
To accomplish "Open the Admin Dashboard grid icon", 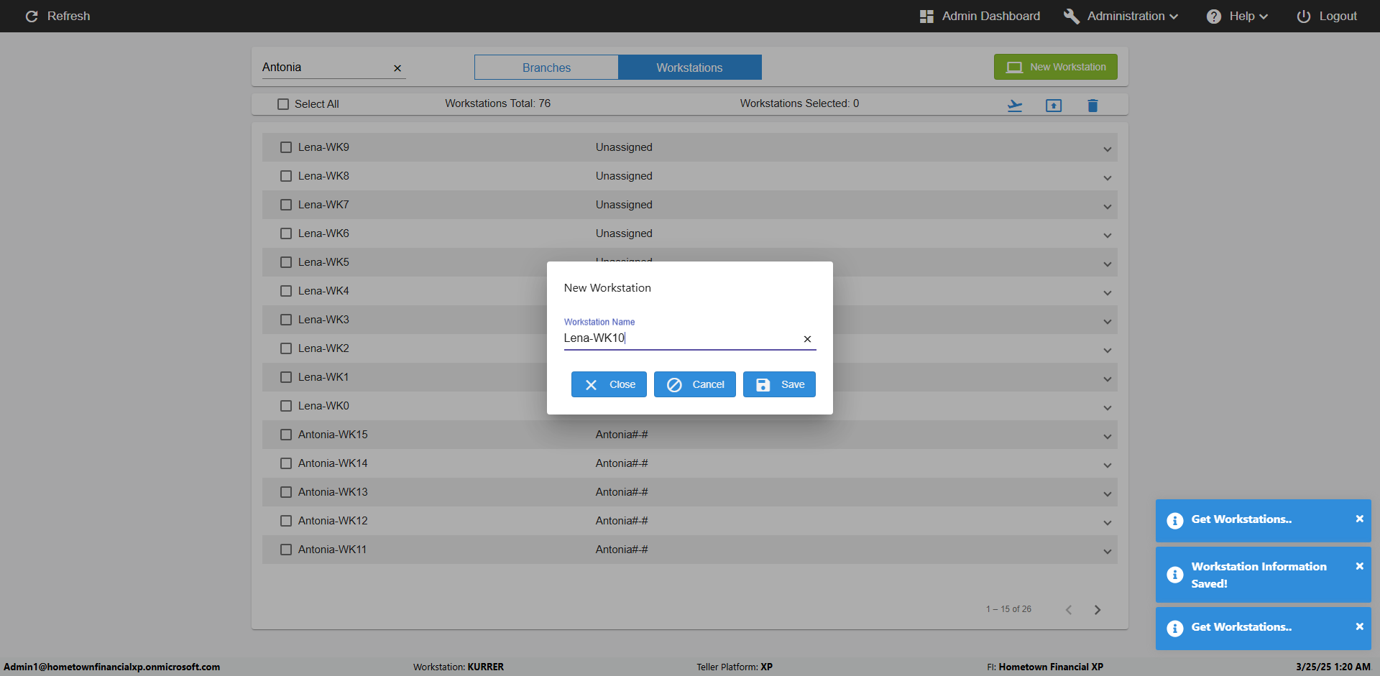I will click(926, 16).
